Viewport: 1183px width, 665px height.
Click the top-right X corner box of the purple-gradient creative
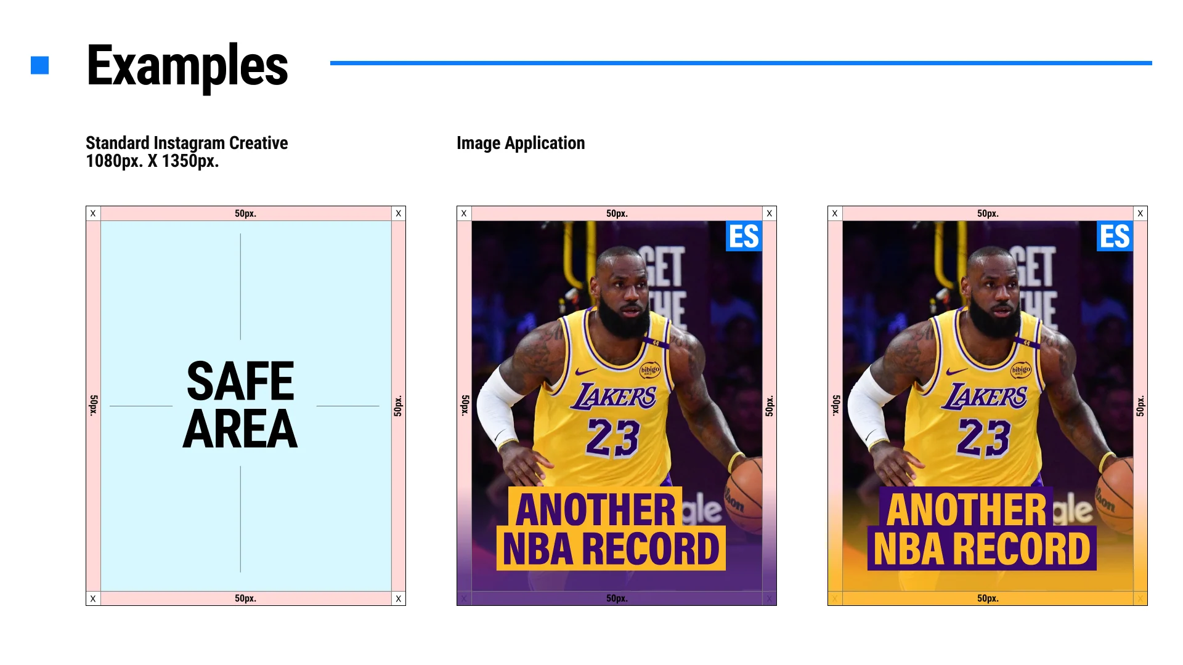click(770, 214)
